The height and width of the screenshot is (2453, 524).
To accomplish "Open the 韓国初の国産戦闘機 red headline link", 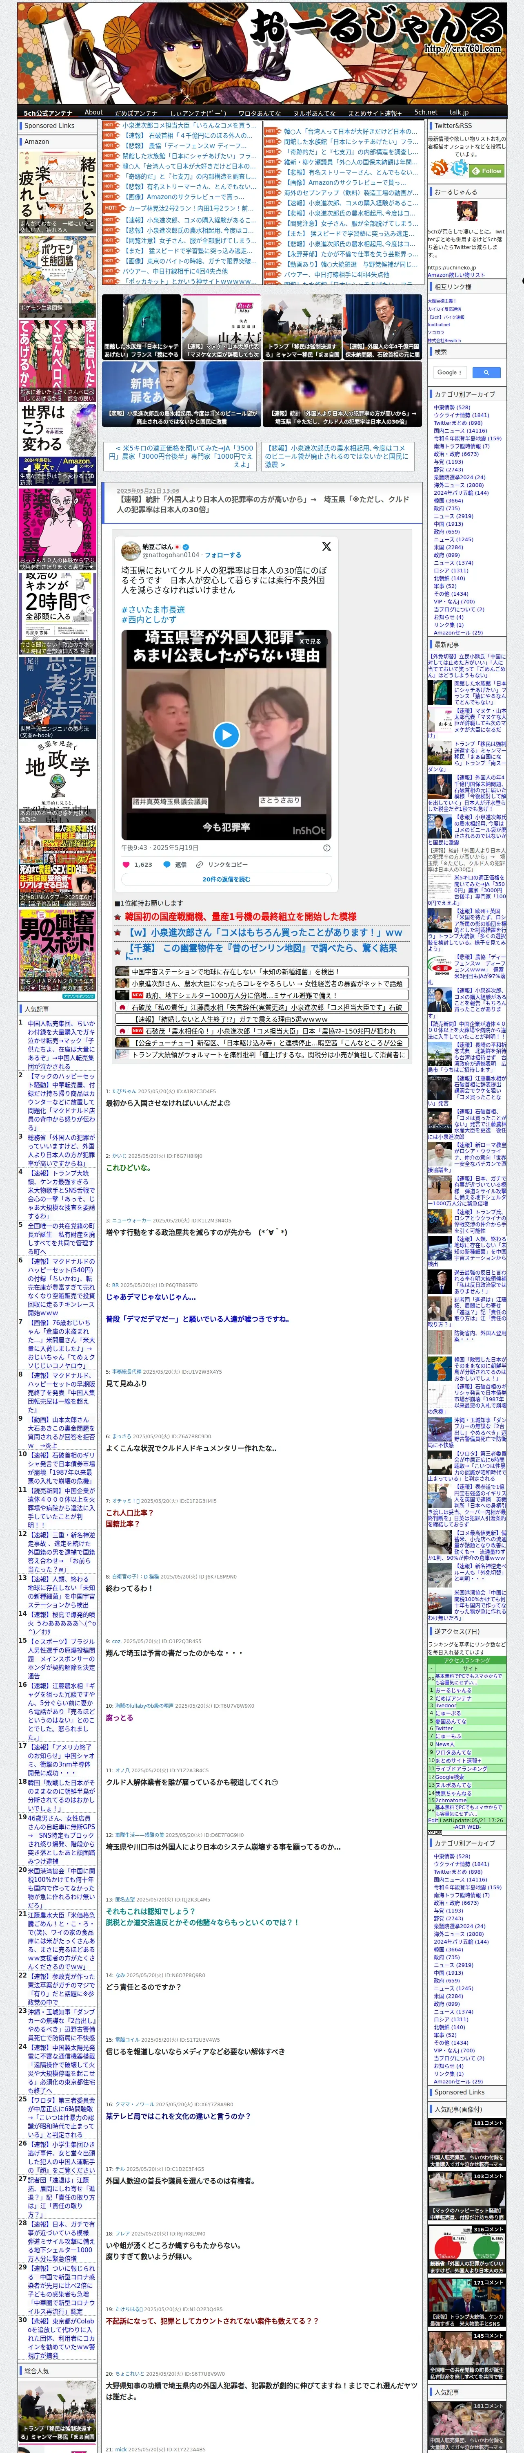I will (241, 916).
